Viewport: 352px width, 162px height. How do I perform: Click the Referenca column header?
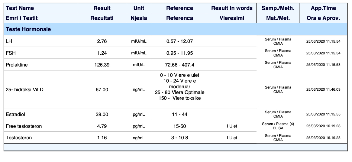(179, 18)
